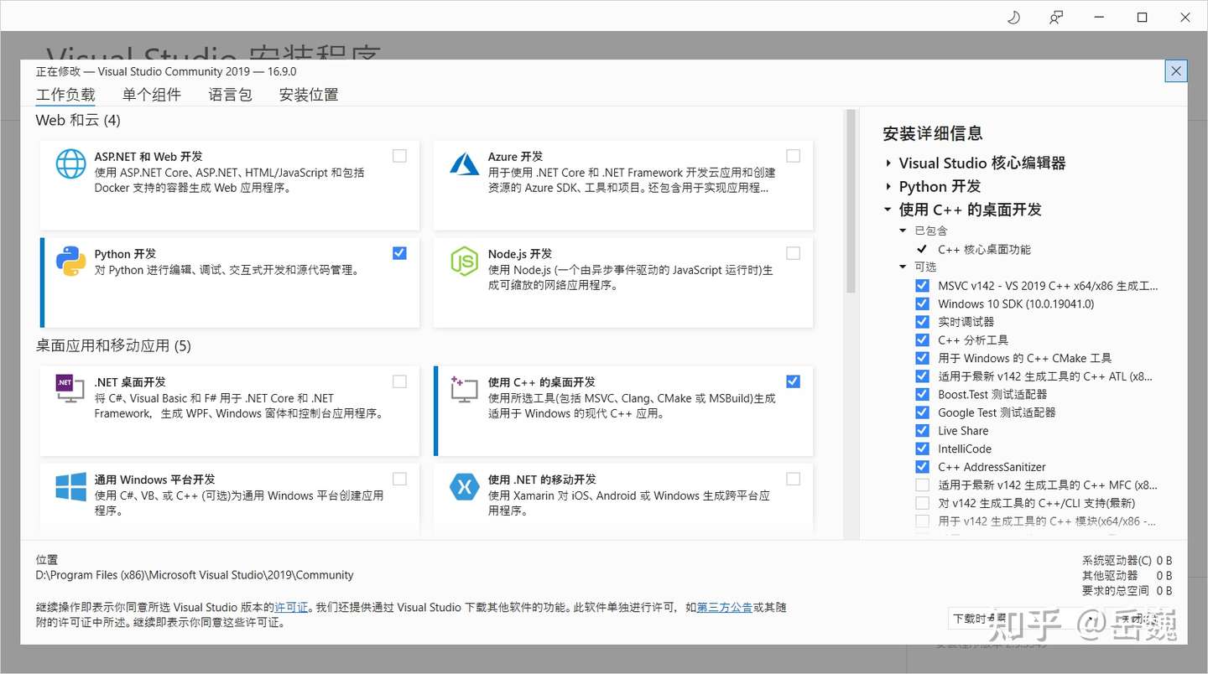1208x674 pixels.
Task: Check the Node.js 开发 workload checkbox
Action: (x=793, y=253)
